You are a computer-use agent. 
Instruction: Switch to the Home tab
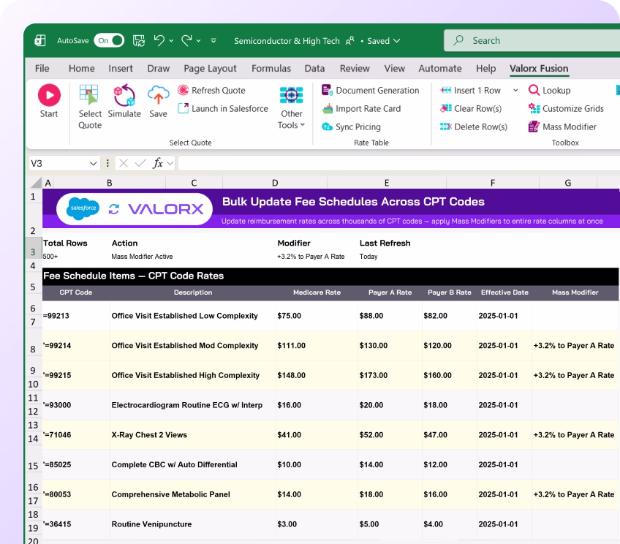(x=81, y=69)
